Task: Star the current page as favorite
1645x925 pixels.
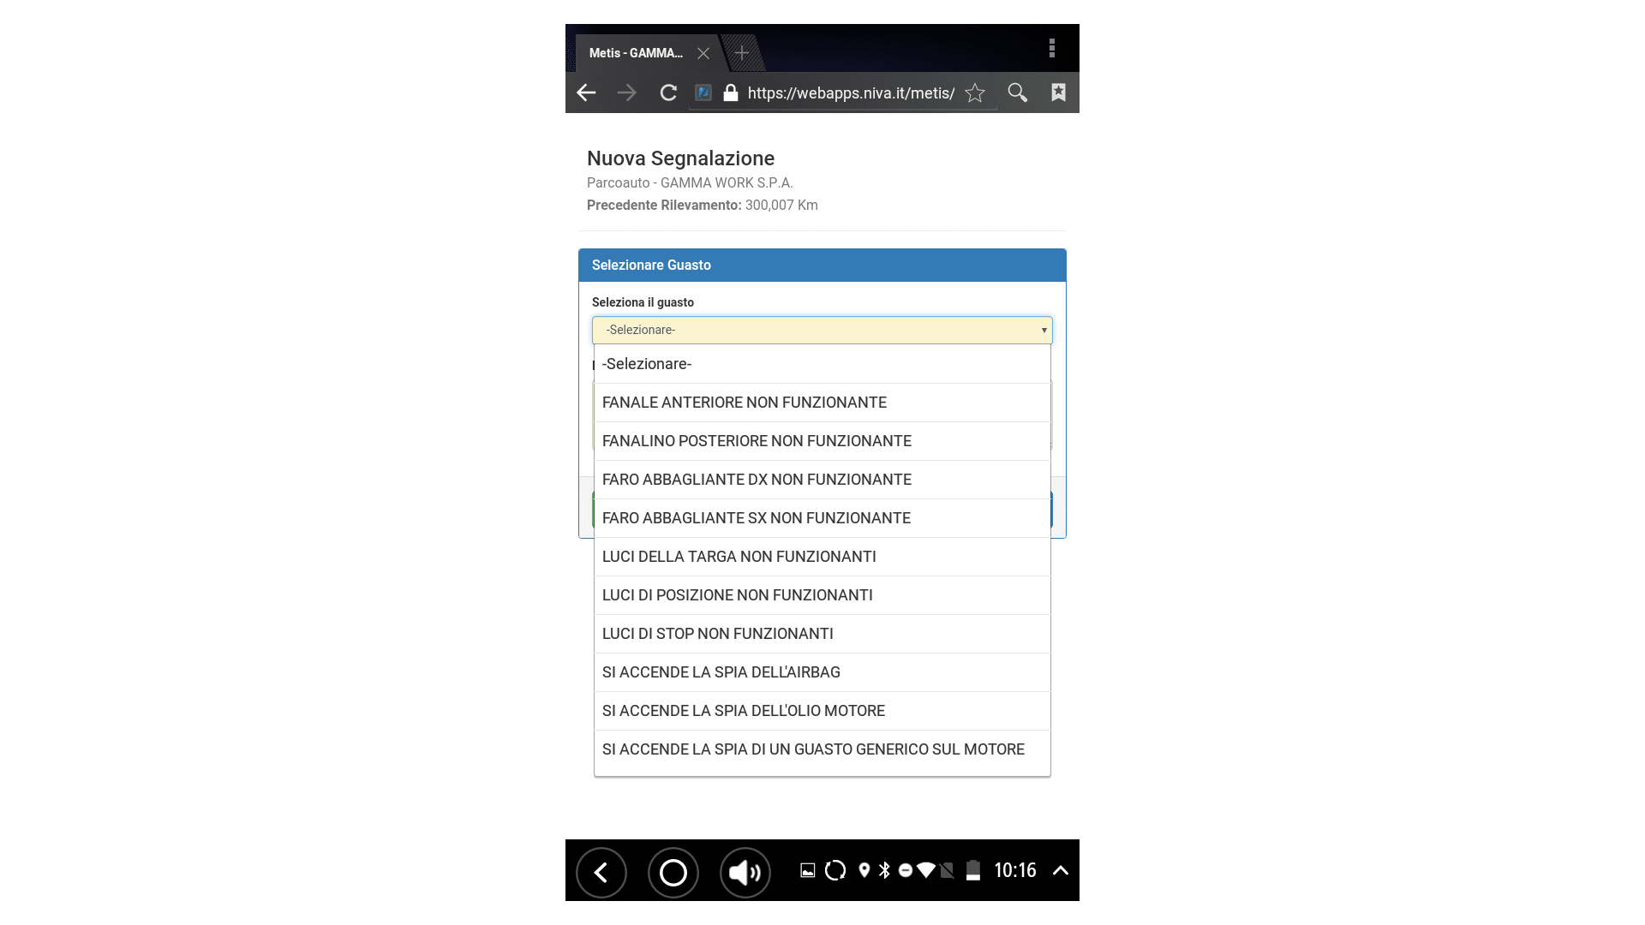Action: [x=975, y=92]
